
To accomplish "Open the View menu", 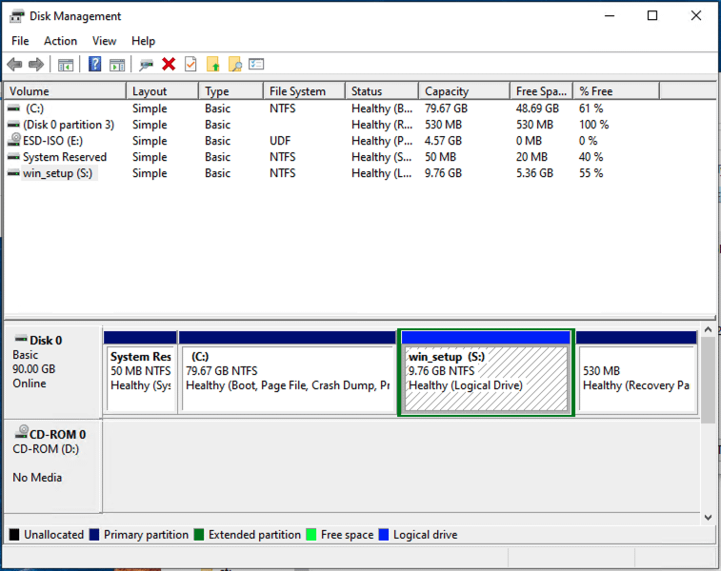I will [x=105, y=41].
